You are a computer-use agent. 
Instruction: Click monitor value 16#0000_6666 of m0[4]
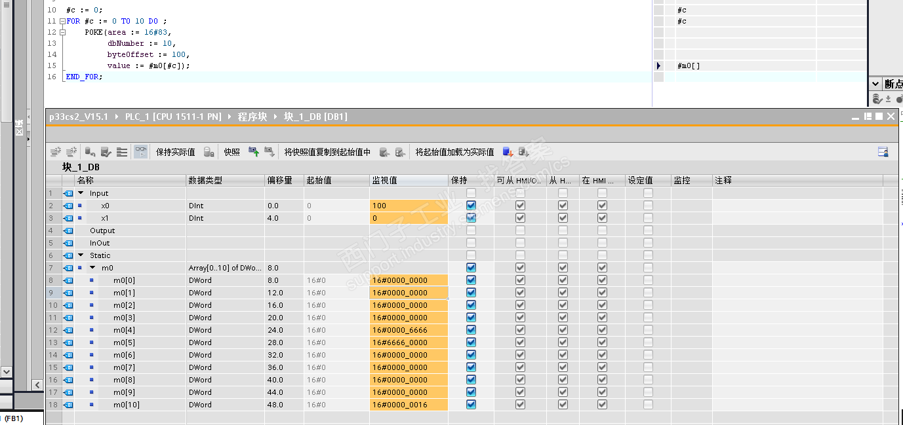[x=409, y=330]
